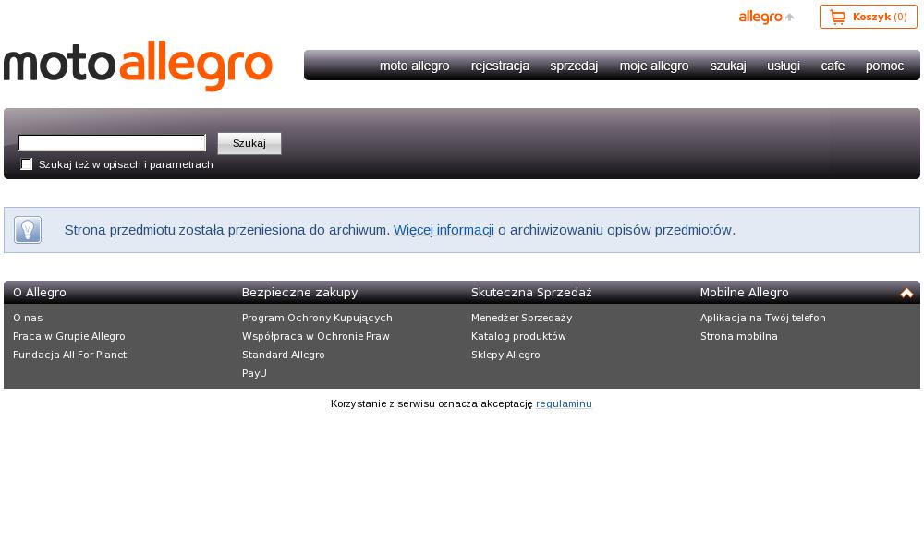Click the lightbulb info icon
Screen dimensions: 924x554
click(x=28, y=230)
